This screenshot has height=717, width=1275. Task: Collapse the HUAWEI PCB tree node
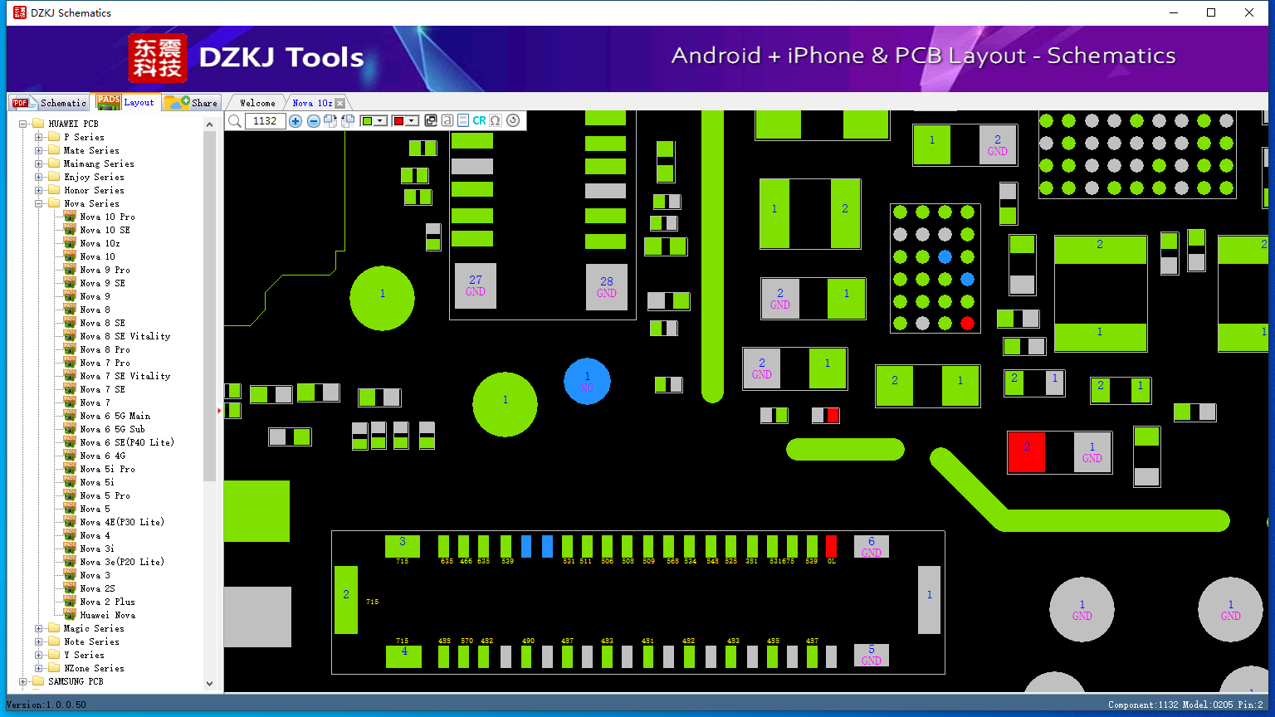tap(23, 124)
